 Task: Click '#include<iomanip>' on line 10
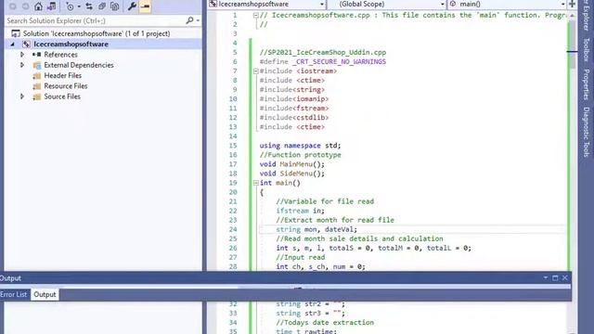[x=294, y=99]
